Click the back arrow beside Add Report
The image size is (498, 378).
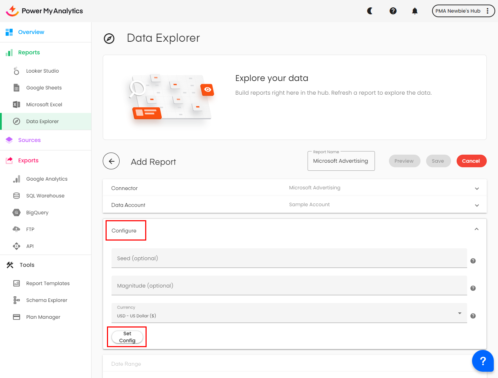[111, 161]
